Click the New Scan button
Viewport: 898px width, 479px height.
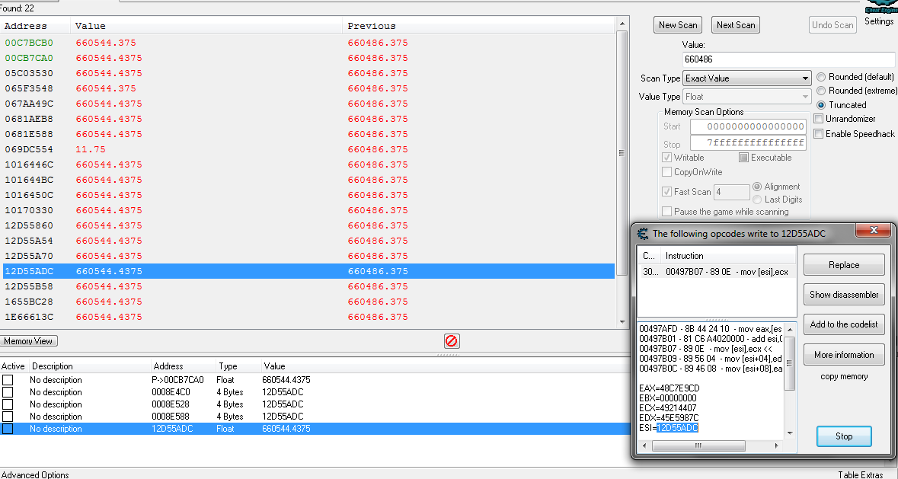point(678,25)
